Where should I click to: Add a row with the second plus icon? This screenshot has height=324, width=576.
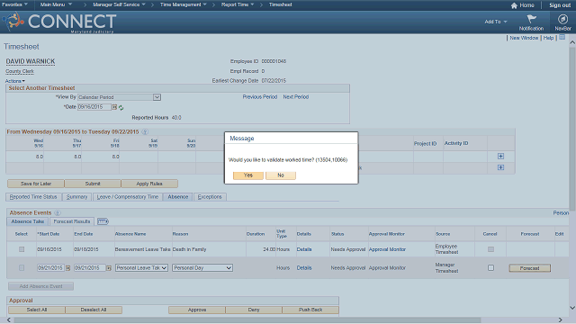pyautogui.click(x=500, y=167)
